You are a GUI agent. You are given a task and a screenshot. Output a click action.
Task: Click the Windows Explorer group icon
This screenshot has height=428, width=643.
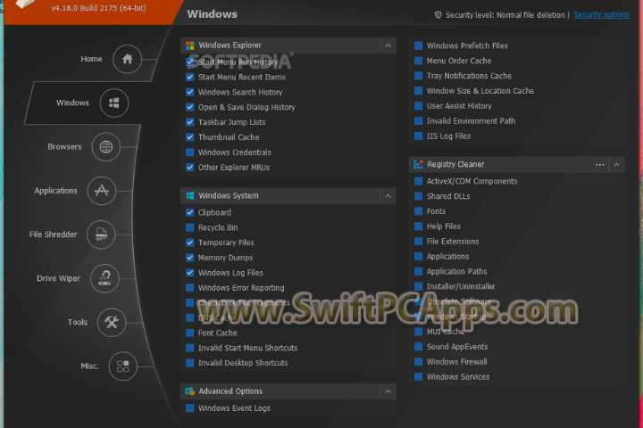[190, 45]
